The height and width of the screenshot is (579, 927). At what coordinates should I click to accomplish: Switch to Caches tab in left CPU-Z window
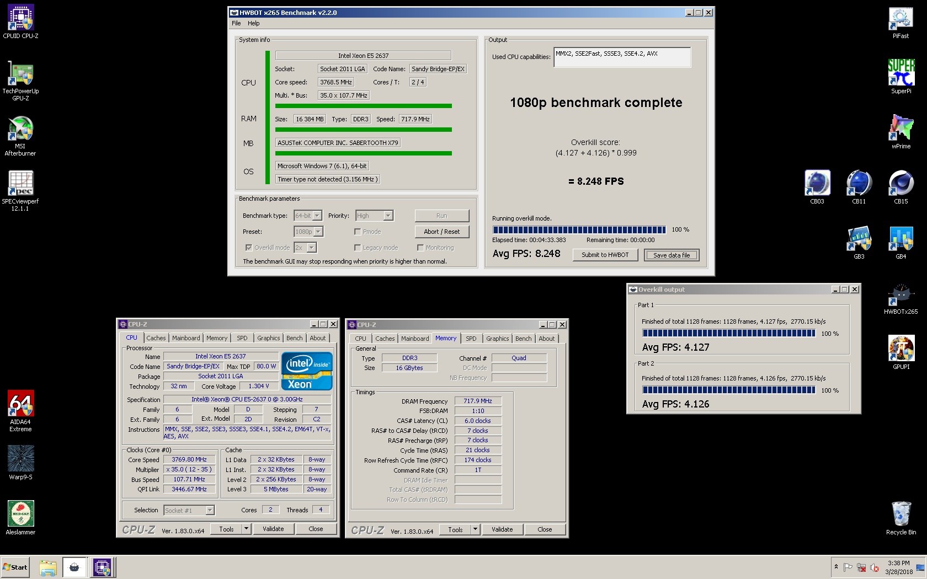pos(156,338)
